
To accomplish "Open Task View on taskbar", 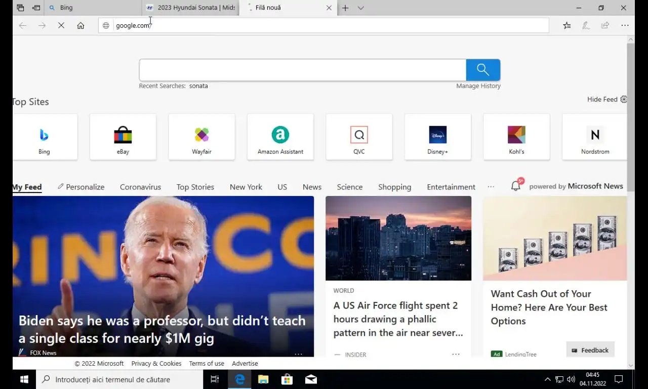I will 215,379.
